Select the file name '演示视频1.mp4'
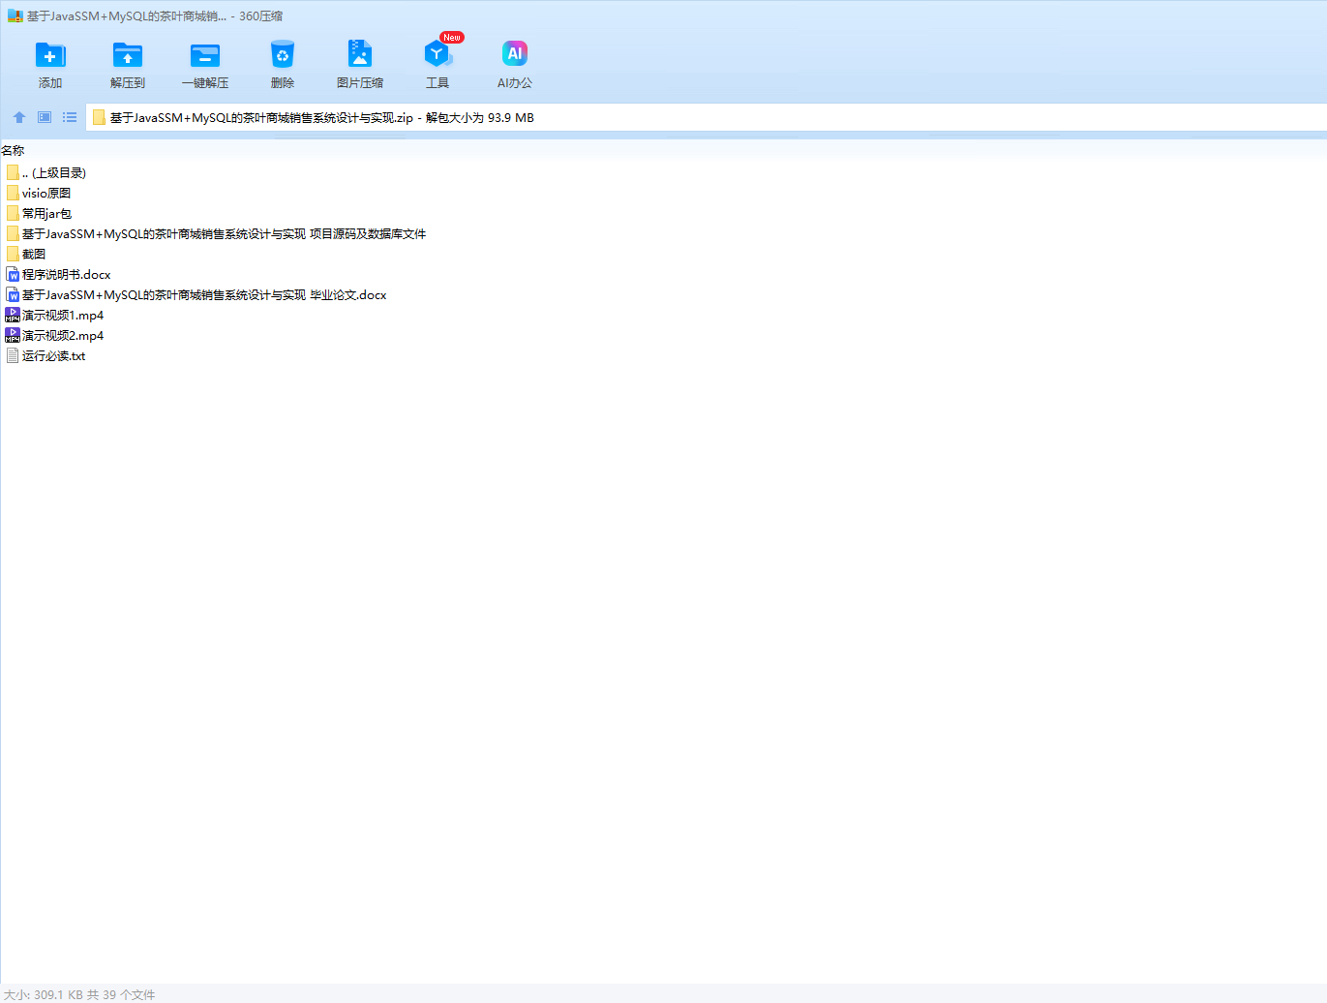 pyautogui.click(x=63, y=315)
